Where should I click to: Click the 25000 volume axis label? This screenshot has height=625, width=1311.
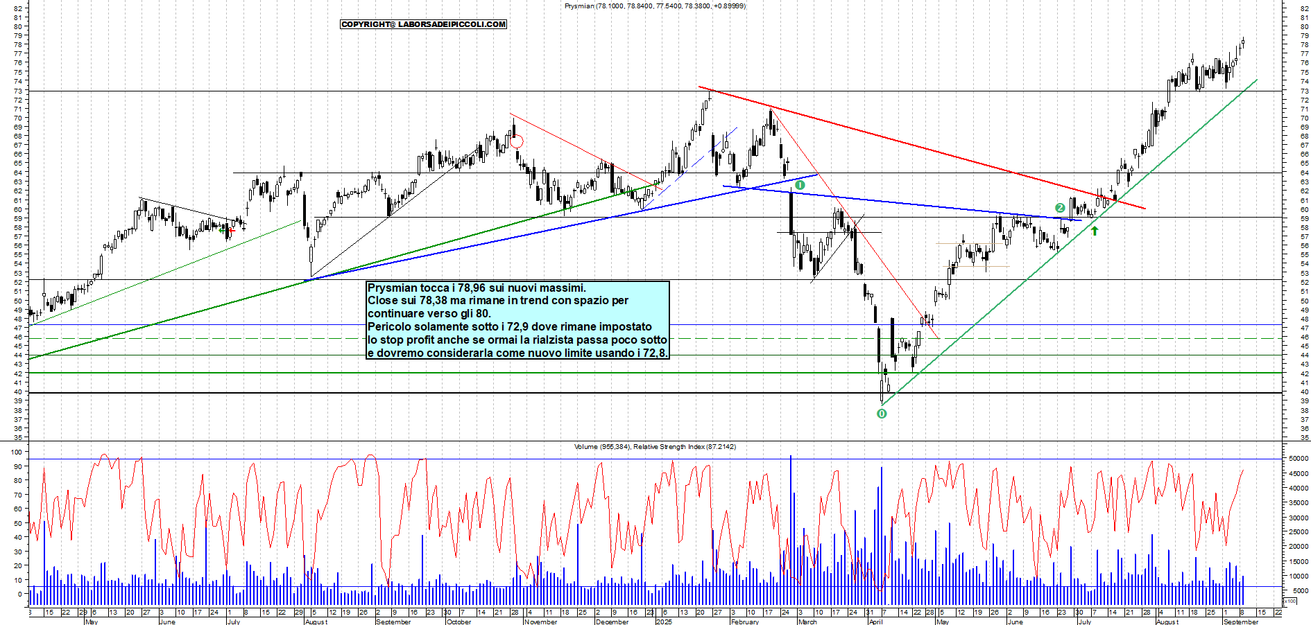coord(1299,532)
